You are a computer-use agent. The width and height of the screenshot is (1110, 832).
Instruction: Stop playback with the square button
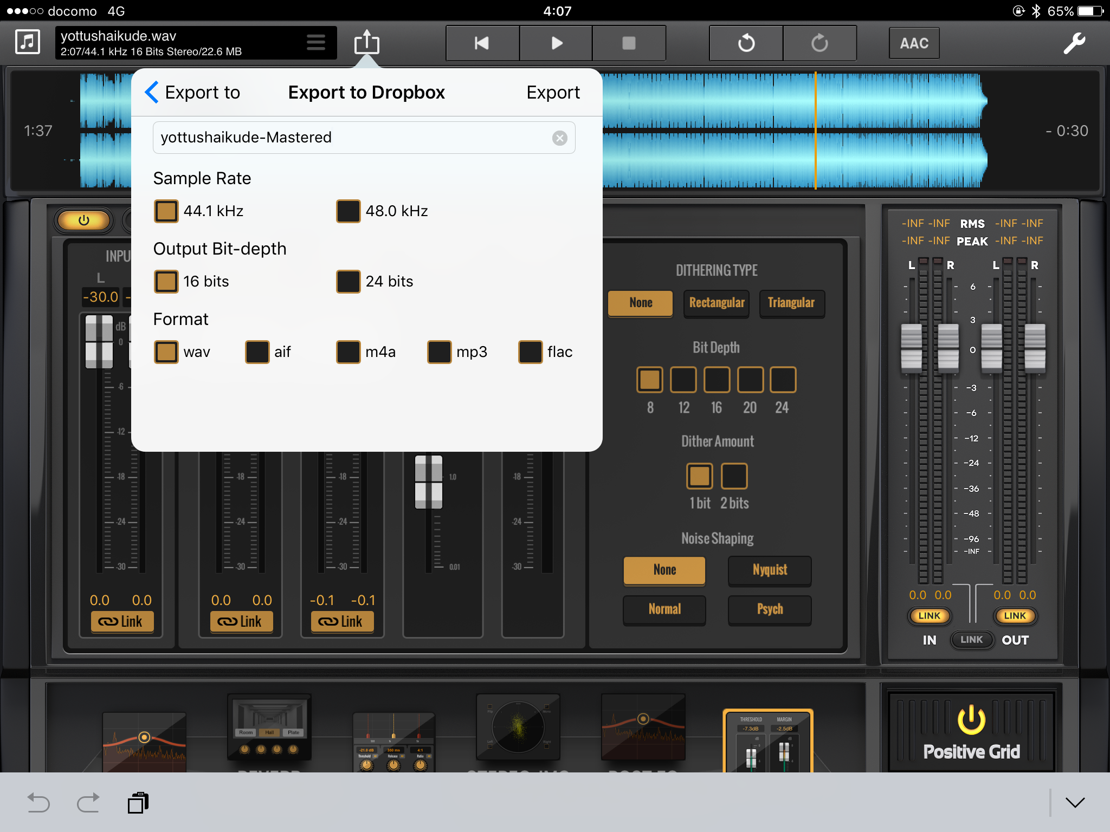point(629,43)
